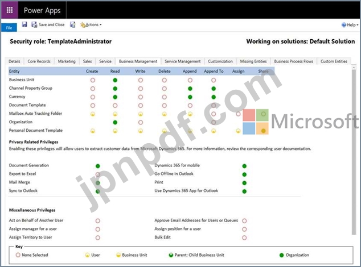
Task: Open the Business Process Flows tab
Action: click(293, 61)
